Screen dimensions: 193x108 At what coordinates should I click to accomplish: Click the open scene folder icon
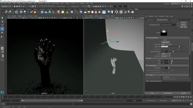17,6
